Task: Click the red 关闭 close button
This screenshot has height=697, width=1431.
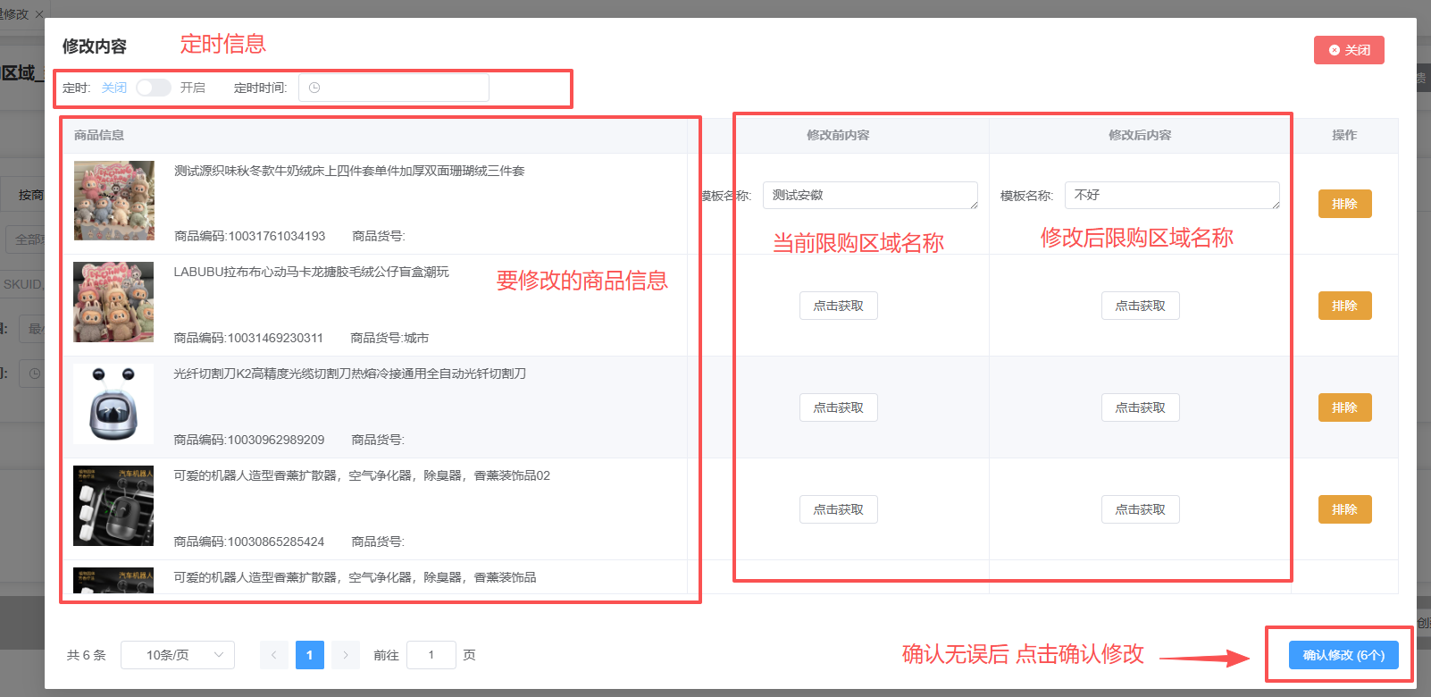Action: point(1349,50)
